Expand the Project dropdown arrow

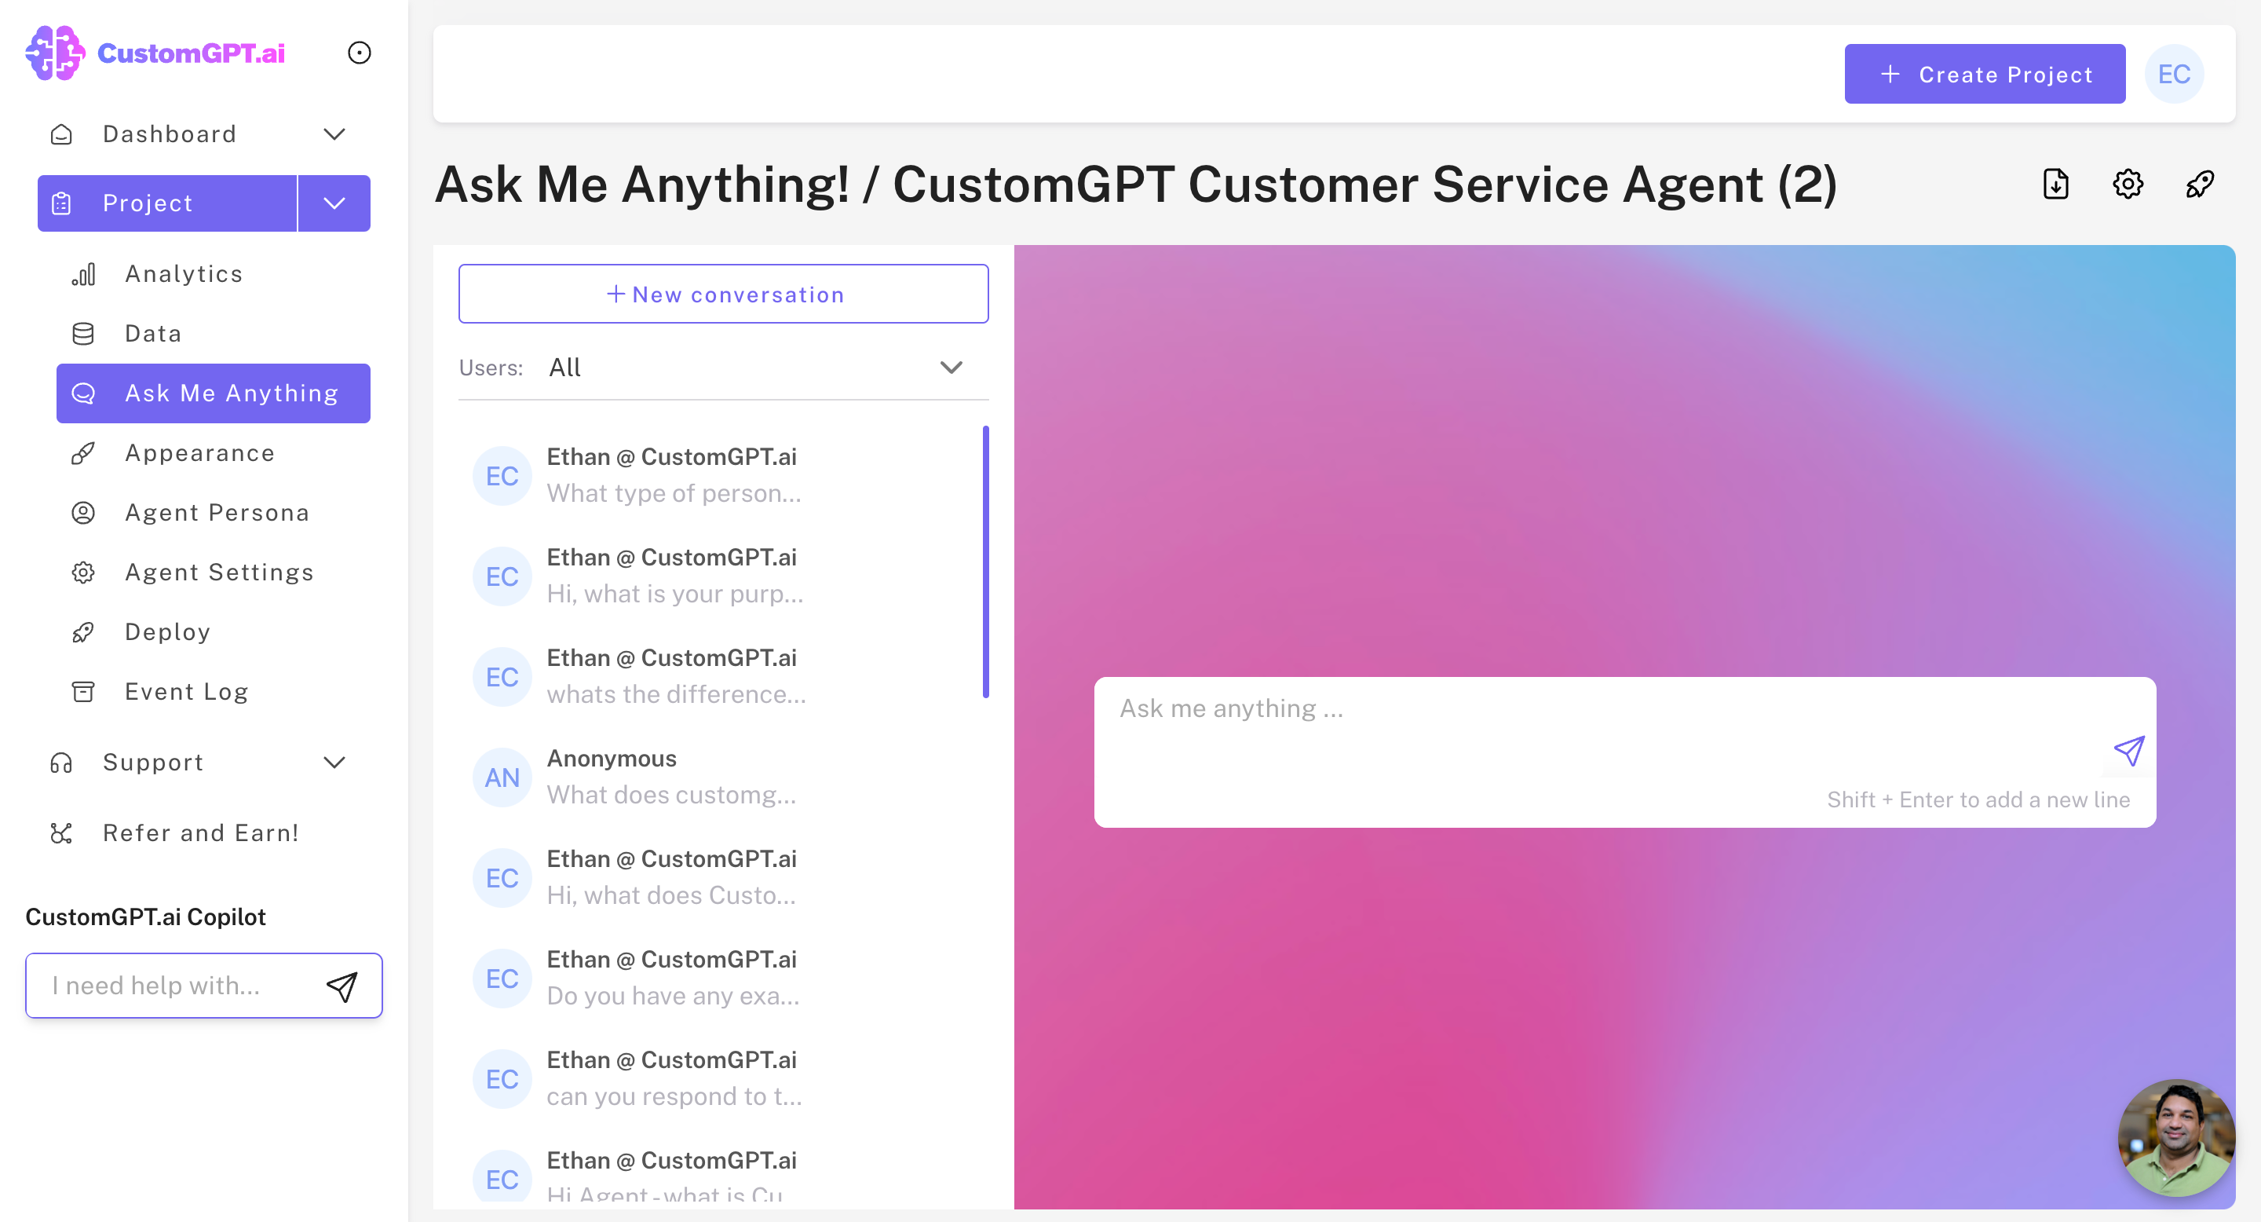pos(334,203)
